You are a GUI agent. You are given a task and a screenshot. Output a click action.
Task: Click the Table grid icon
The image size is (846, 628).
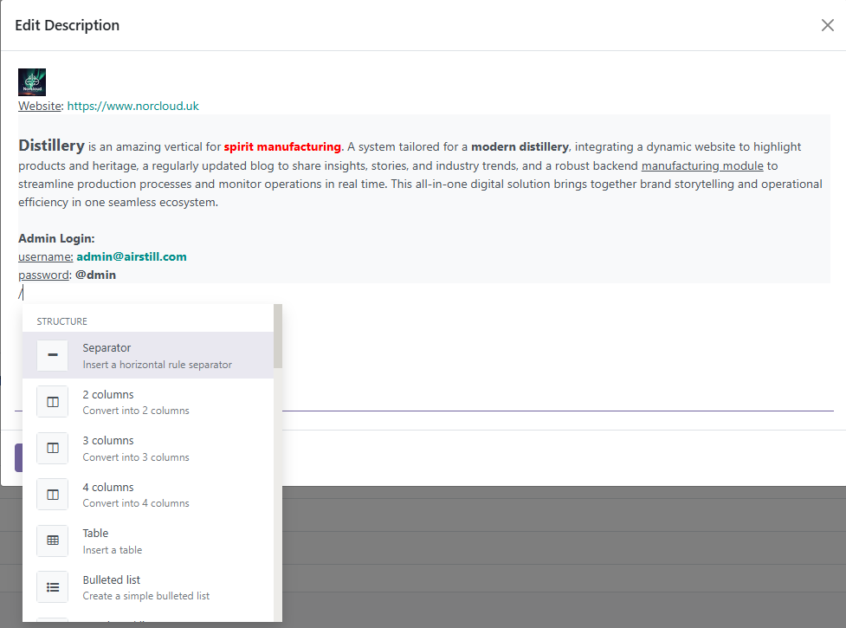tap(52, 541)
